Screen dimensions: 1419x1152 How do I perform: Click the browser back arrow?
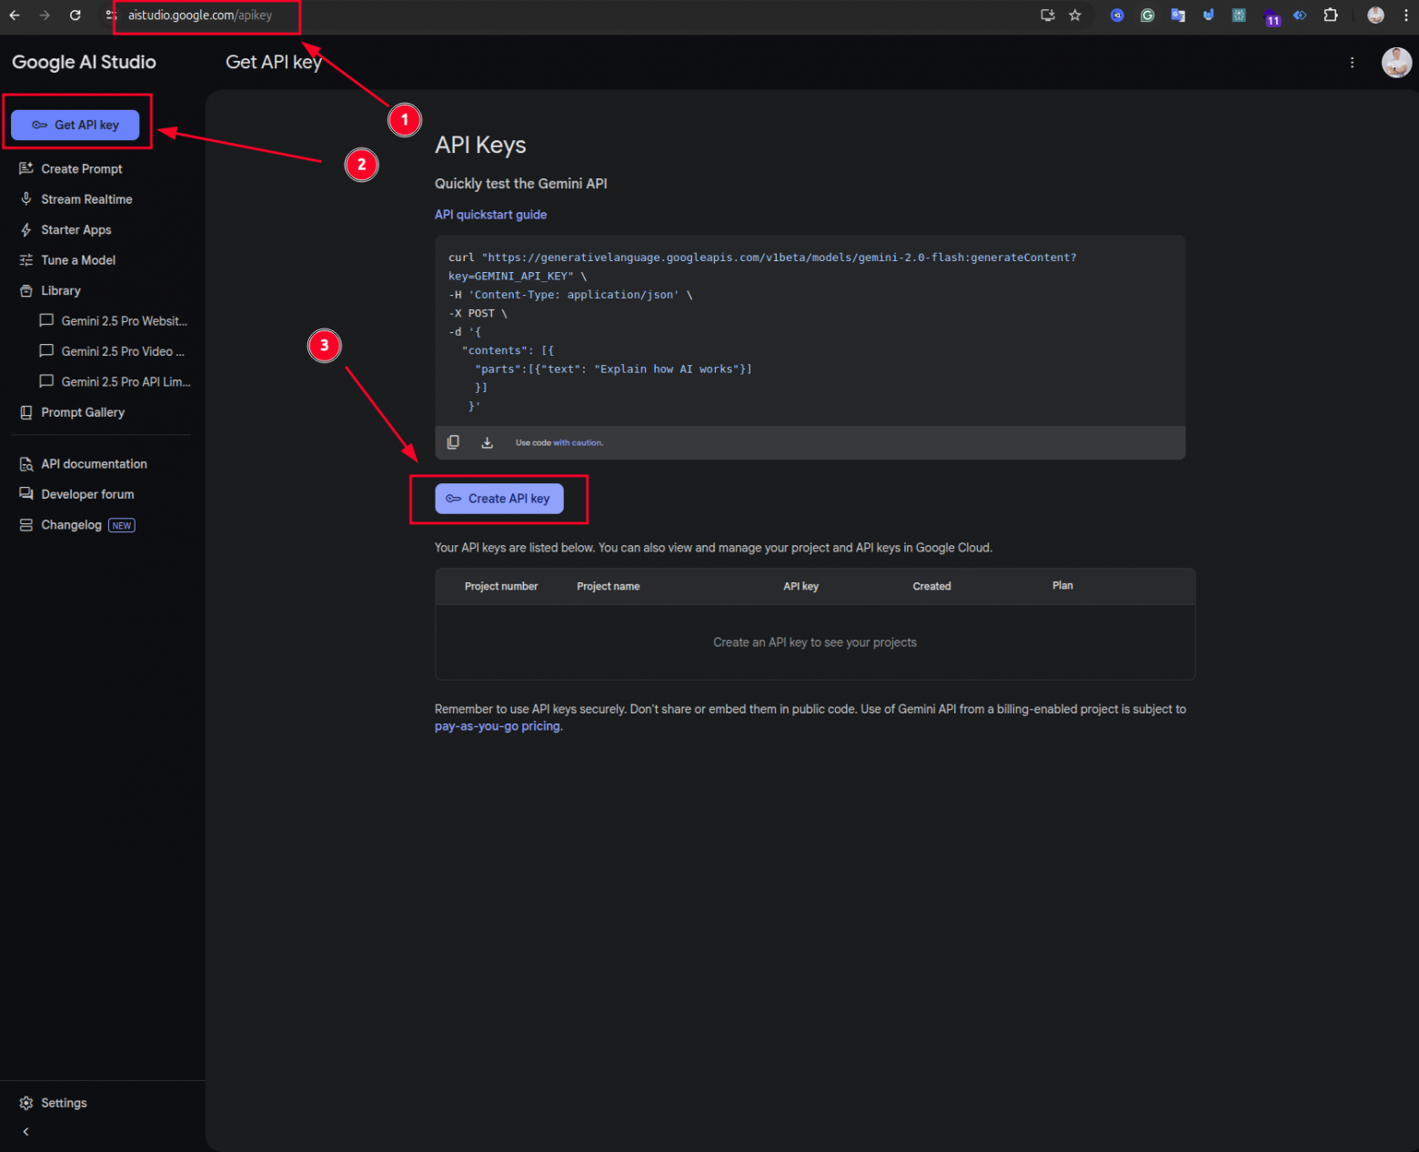[15, 15]
